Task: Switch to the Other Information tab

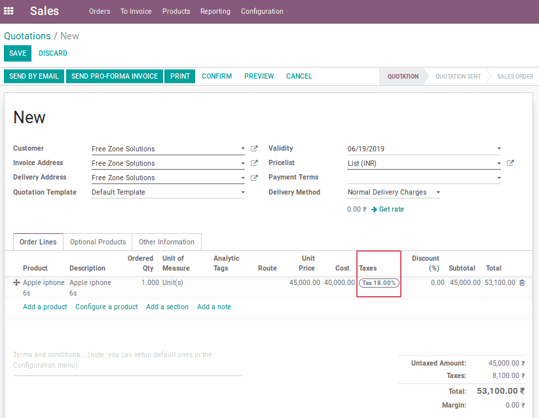Action: coord(167,242)
